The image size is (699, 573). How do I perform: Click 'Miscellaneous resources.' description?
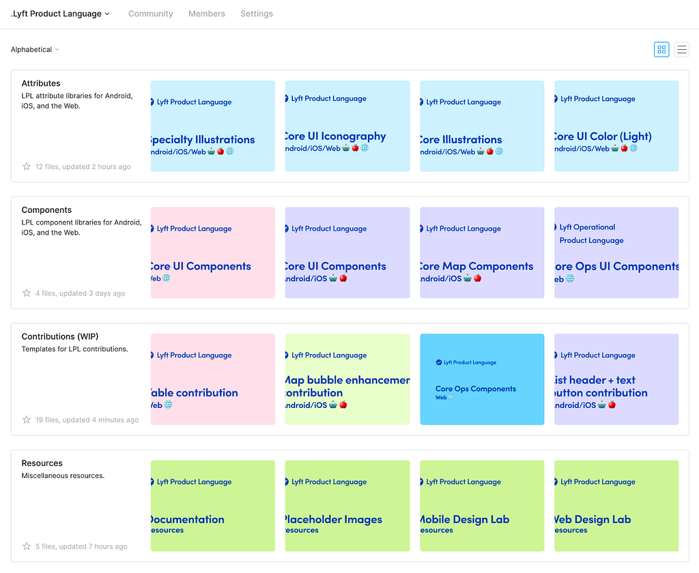point(63,475)
